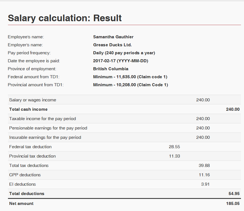The width and height of the screenshot is (244, 211).
Task: Click the federal tax deduction amount 28.55
Action: (174, 147)
